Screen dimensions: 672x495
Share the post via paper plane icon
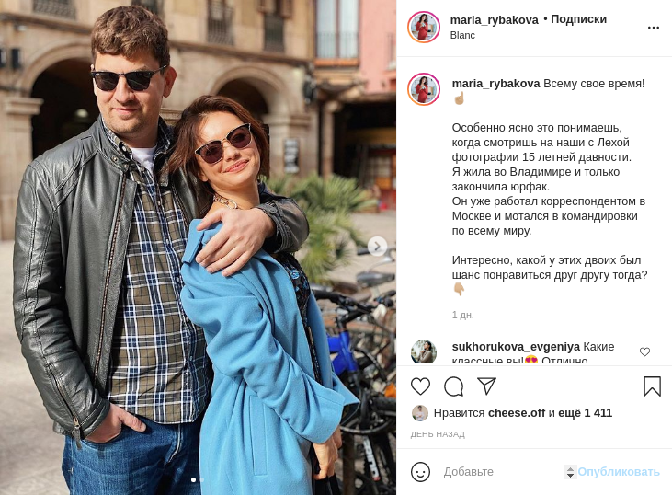[x=486, y=386]
